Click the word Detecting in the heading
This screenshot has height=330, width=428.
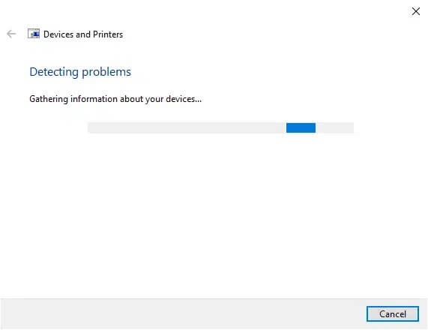coord(54,72)
